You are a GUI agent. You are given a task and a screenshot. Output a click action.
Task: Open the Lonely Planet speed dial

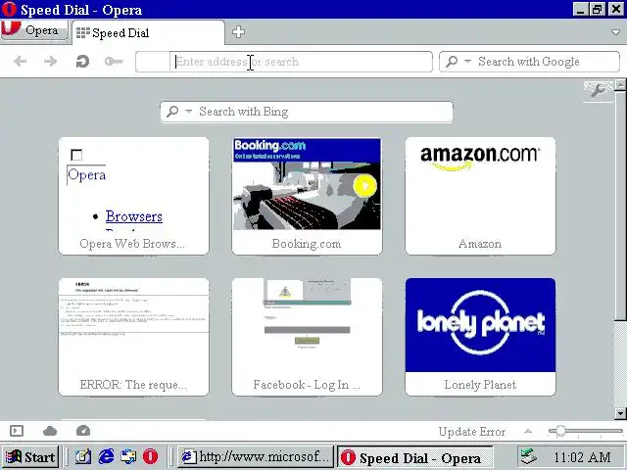(x=480, y=337)
